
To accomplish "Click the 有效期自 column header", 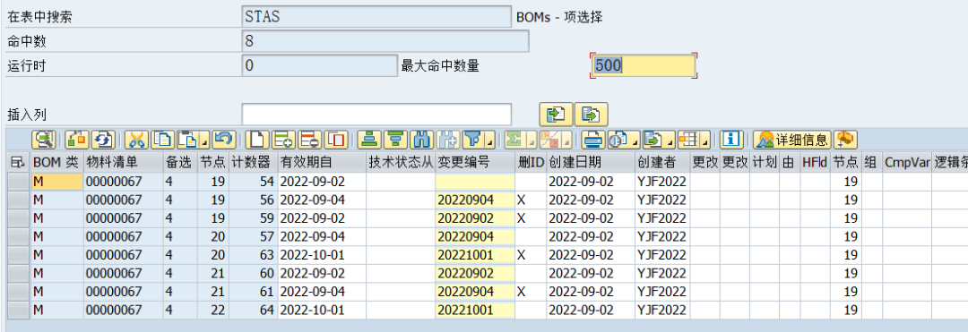I will 322,163.
